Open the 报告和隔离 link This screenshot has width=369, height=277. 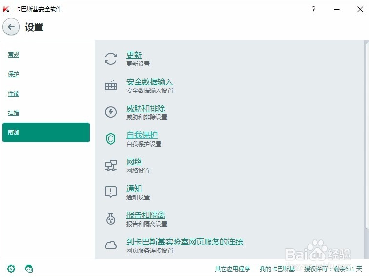(146, 215)
